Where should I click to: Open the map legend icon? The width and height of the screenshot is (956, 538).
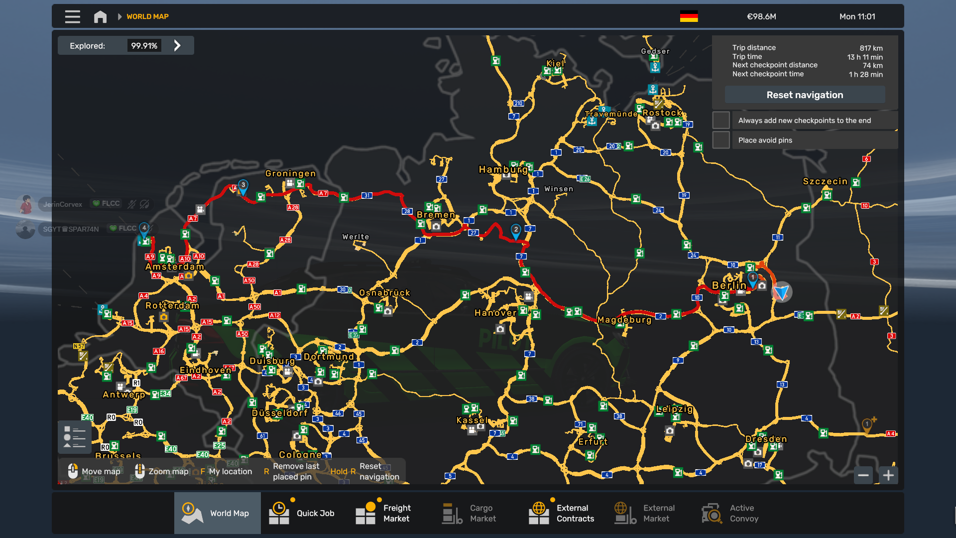(x=75, y=437)
